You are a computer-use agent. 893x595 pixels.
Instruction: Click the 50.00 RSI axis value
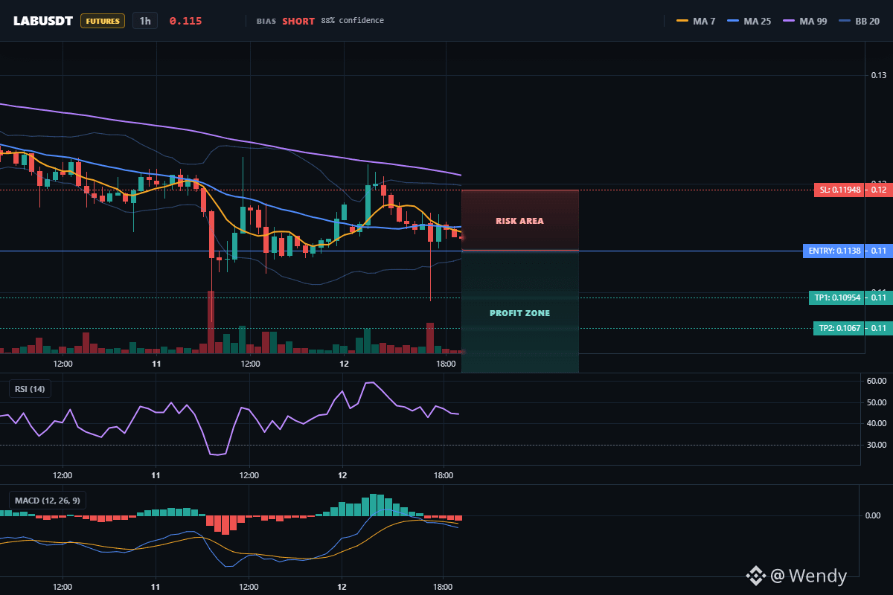[877, 402]
